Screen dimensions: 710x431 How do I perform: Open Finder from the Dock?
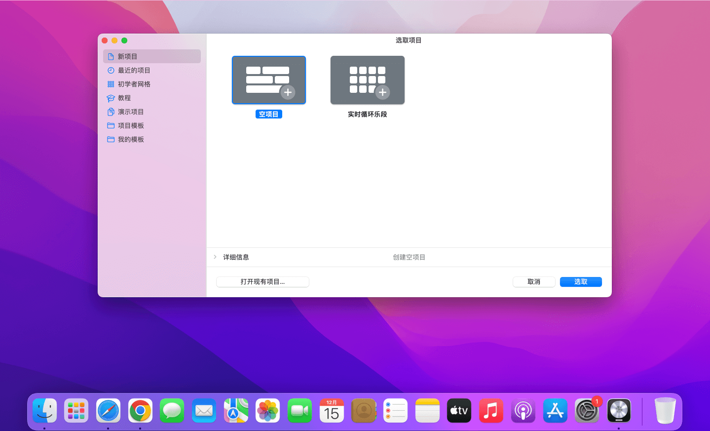45,411
